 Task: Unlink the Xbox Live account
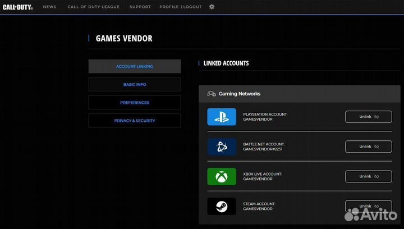coord(368,176)
